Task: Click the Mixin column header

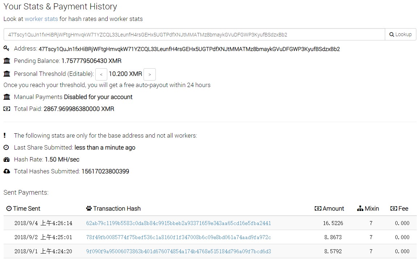Action: 368,208
